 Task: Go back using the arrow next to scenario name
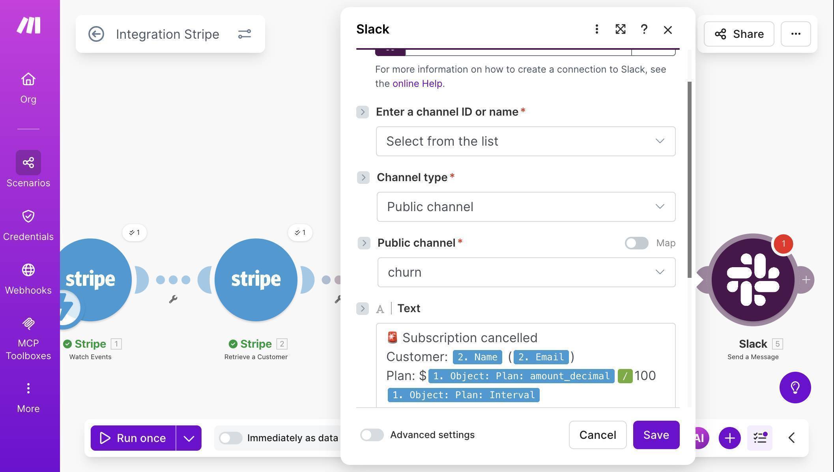tap(96, 34)
